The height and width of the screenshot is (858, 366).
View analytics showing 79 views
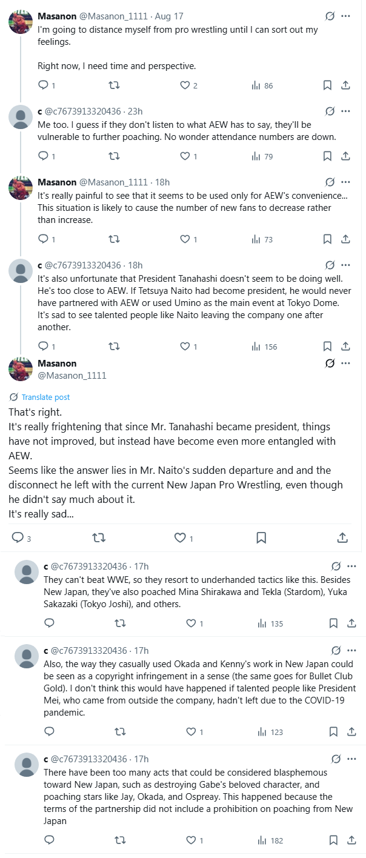click(262, 156)
